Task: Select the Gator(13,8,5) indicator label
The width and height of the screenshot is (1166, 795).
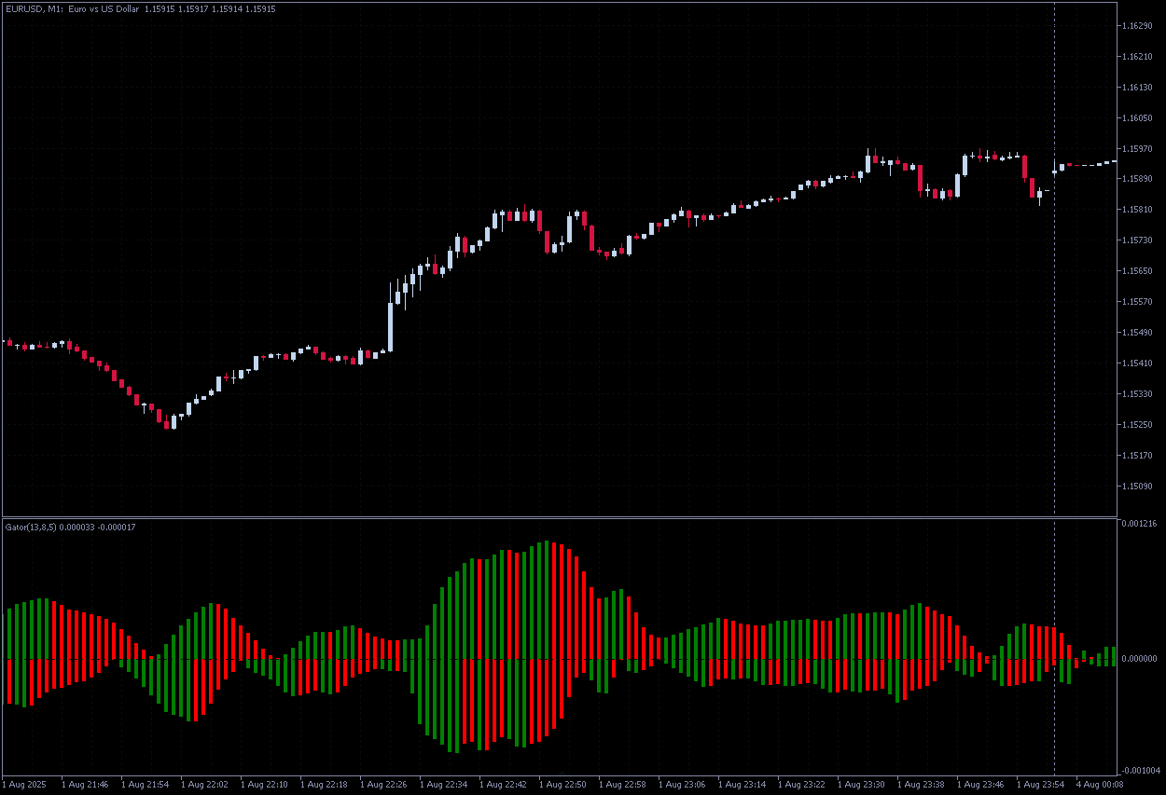Action: point(31,528)
